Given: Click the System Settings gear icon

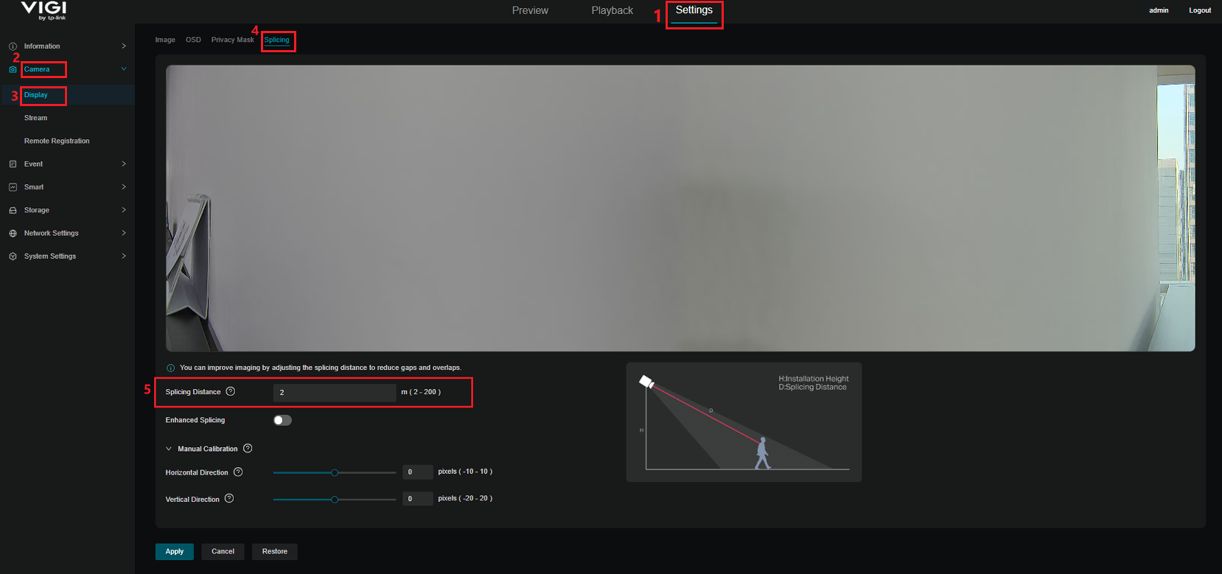Looking at the screenshot, I should tap(12, 256).
